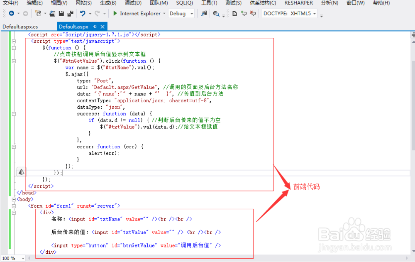
Task: Open the 帮助(H) menu
Action: tap(381, 3)
